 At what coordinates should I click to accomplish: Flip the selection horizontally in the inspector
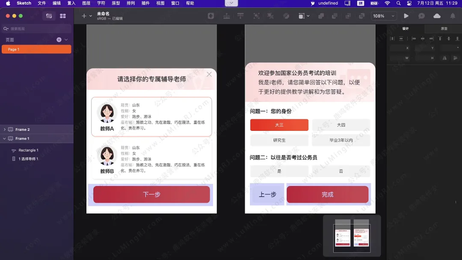[x=445, y=58]
